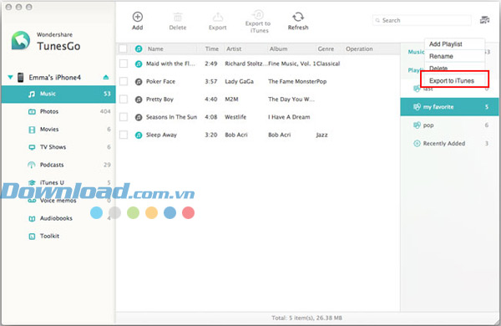Click the Refresh toolbar icon
The height and width of the screenshot is (326, 501).
pyautogui.click(x=298, y=17)
